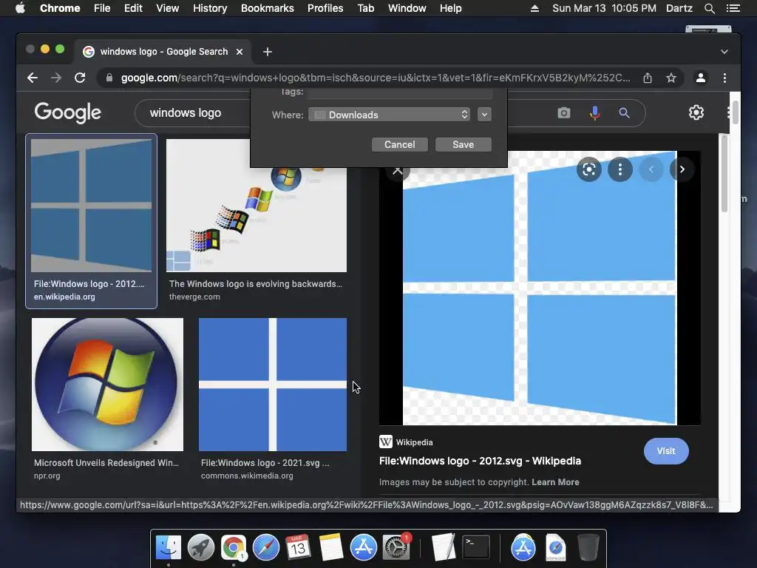Open Notes from the Dock
Viewport: 757px width, 568px height.
330,548
